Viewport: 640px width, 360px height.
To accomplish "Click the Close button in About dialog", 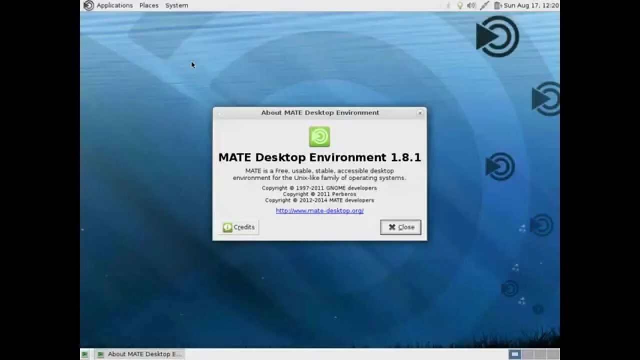I will point(400,227).
